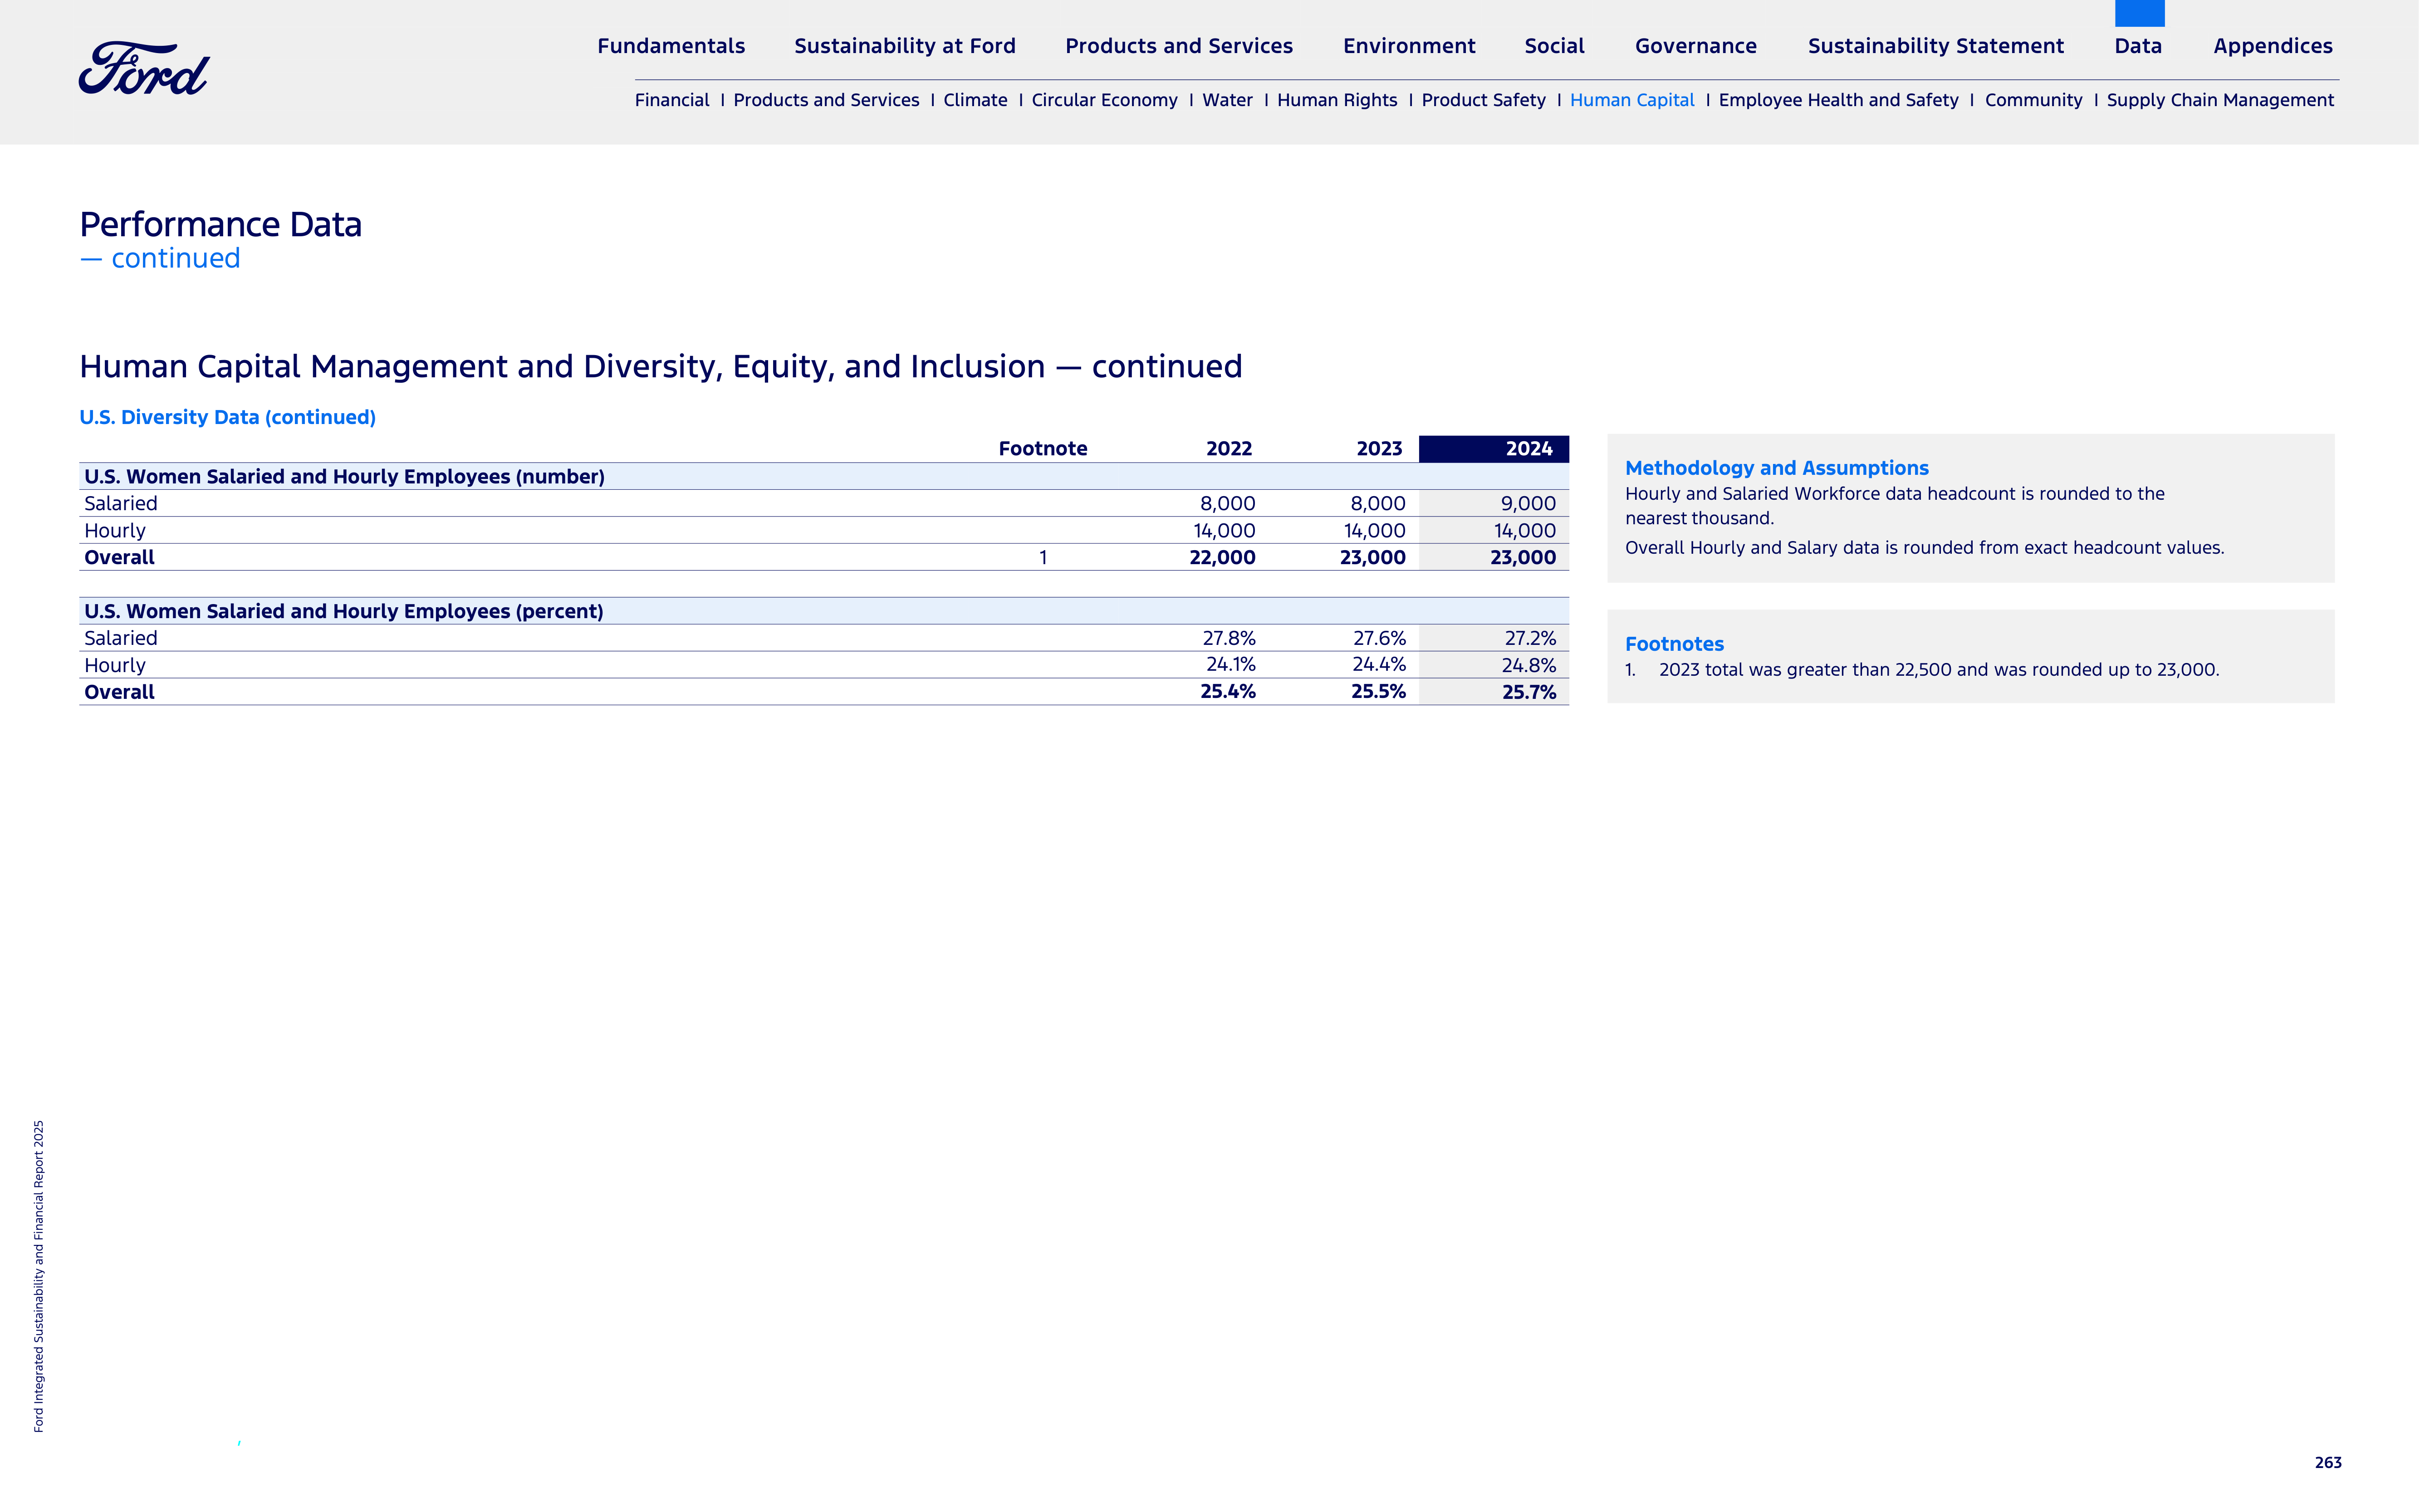Viewport: 2420px width, 1512px height.
Task: Select the 24.1% hourly 2022 value
Action: click(1230, 665)
